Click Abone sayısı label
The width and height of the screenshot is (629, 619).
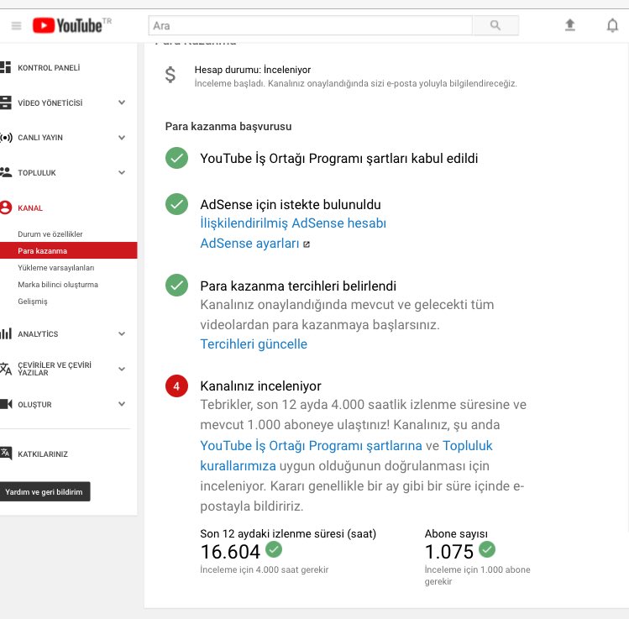[456, 533]
